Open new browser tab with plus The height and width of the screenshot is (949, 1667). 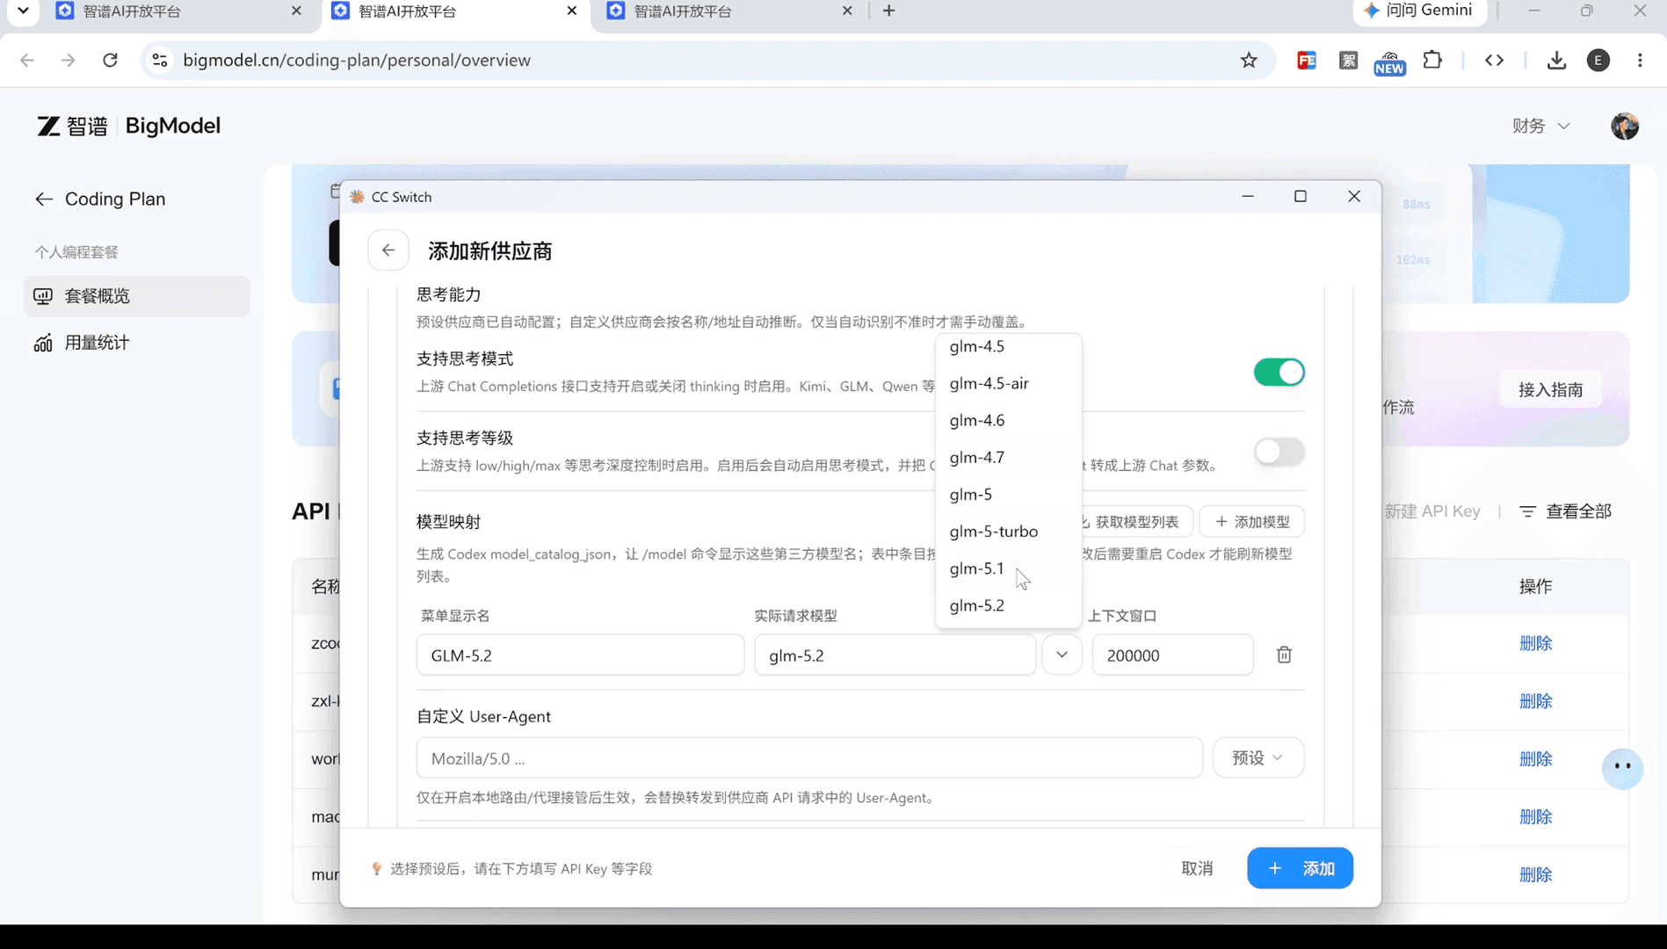click(x=888, y=11)
